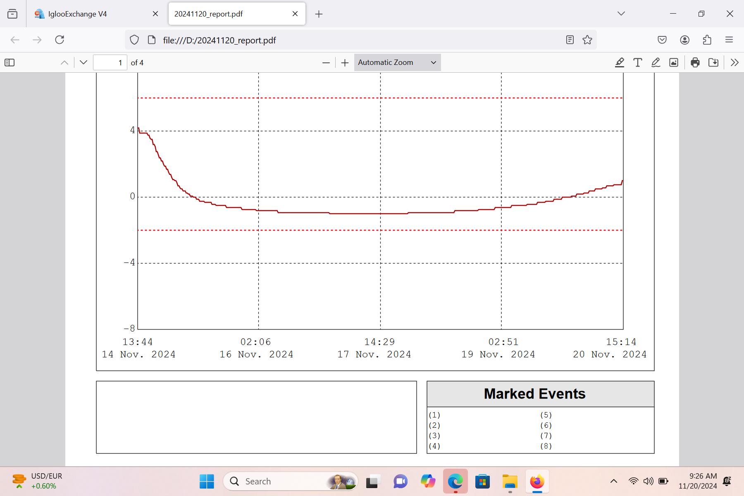Viewport: 744px width, 496px height.
Task: Open the Firefox application menu
Action: pos(729,40)
